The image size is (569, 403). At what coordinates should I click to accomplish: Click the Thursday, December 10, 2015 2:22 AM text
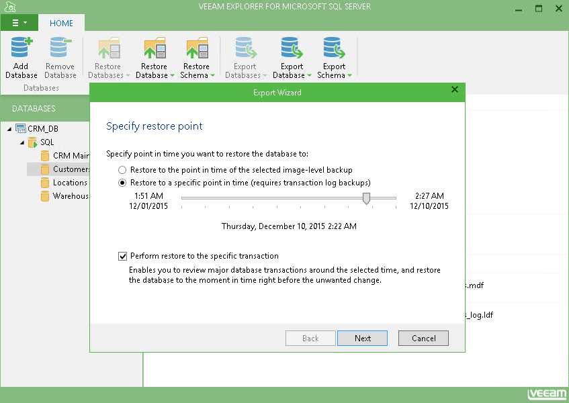(x=289, y=226)
